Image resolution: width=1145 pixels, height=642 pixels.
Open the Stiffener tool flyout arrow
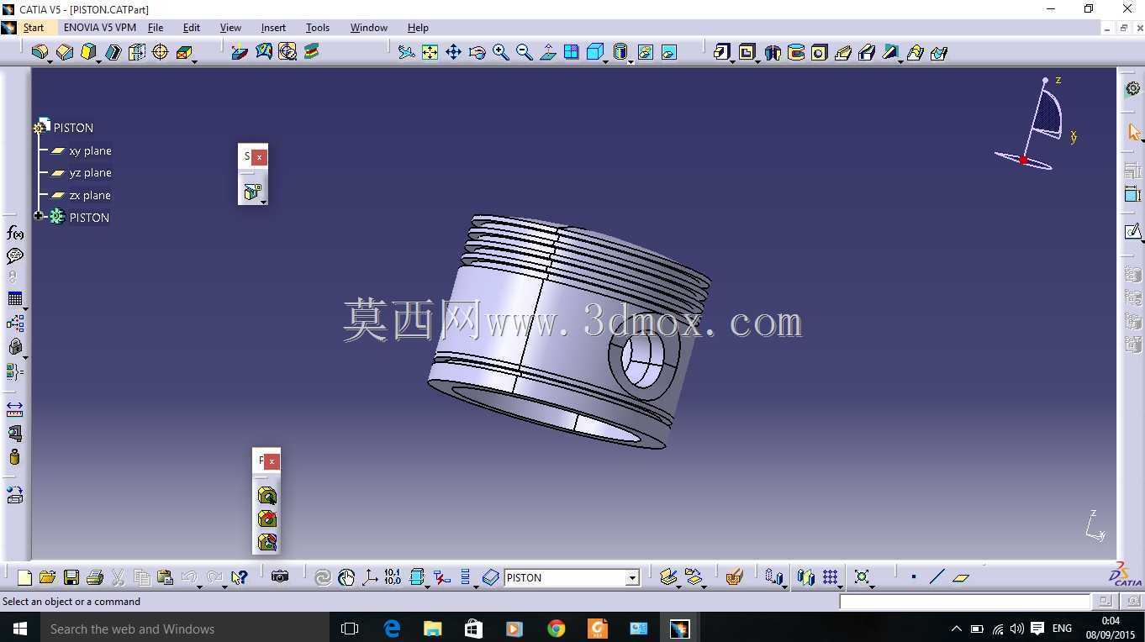tap(900, 61)
